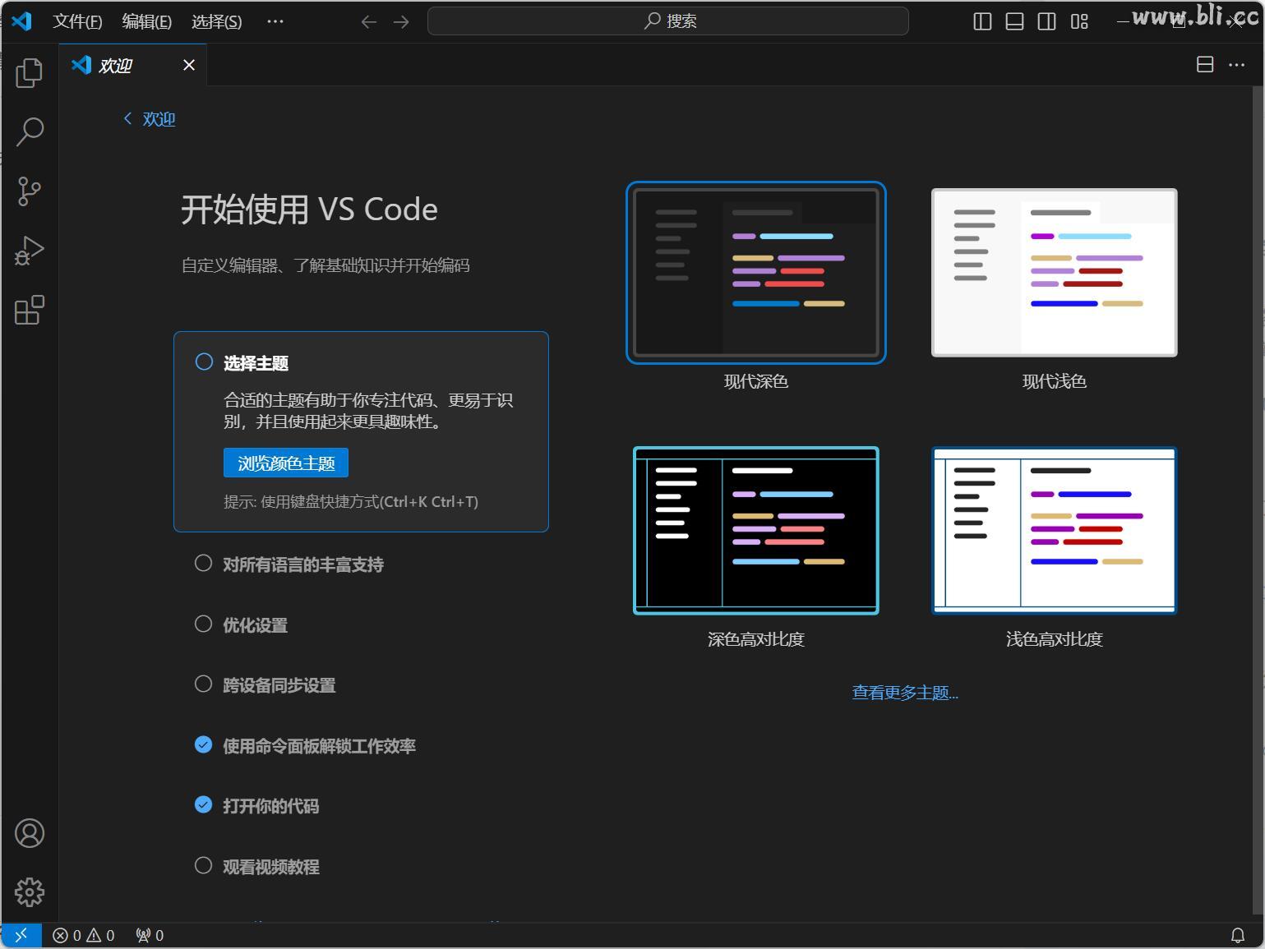Open the Explorer sidebar
1265x949 pixels.
(x=30, y=73)
